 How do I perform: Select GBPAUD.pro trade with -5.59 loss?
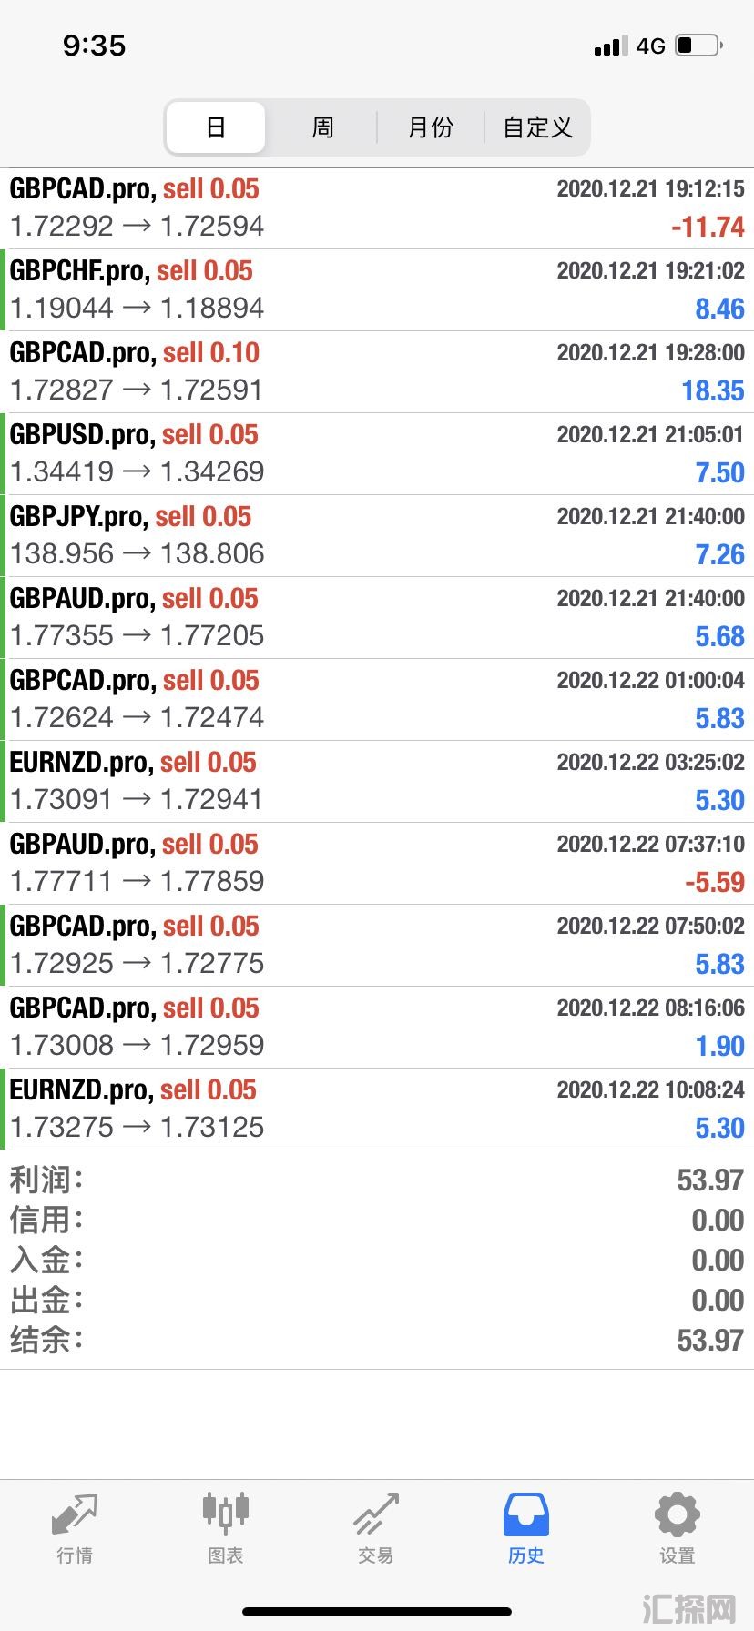[377, 864]
